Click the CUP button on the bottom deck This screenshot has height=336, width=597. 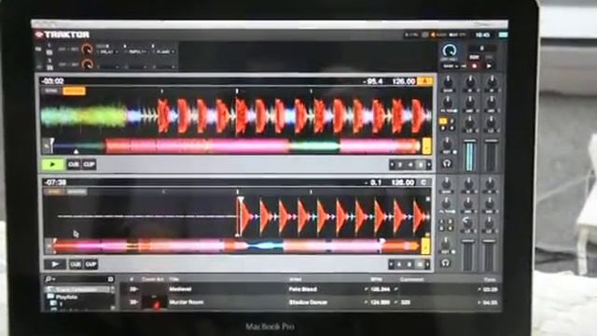[90, 264]
